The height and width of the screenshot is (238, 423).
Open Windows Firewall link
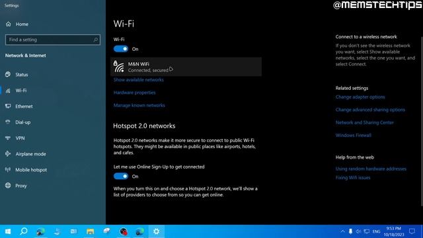point(354,135)
